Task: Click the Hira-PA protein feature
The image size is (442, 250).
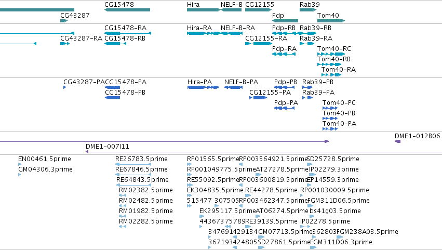Action: tap(203, 87)
